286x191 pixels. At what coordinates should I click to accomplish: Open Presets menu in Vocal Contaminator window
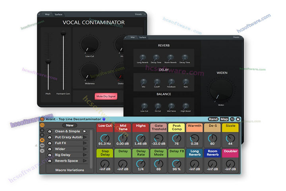click(x=138, y=14)
